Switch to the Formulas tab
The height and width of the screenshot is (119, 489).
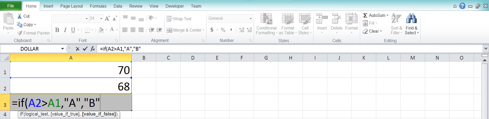click(98, 6)
